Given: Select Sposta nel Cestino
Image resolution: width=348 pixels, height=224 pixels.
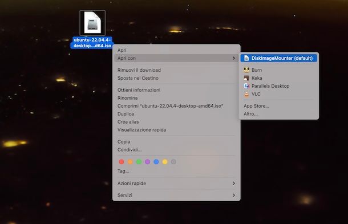Looking at the screenshot, I should [176, 78].
